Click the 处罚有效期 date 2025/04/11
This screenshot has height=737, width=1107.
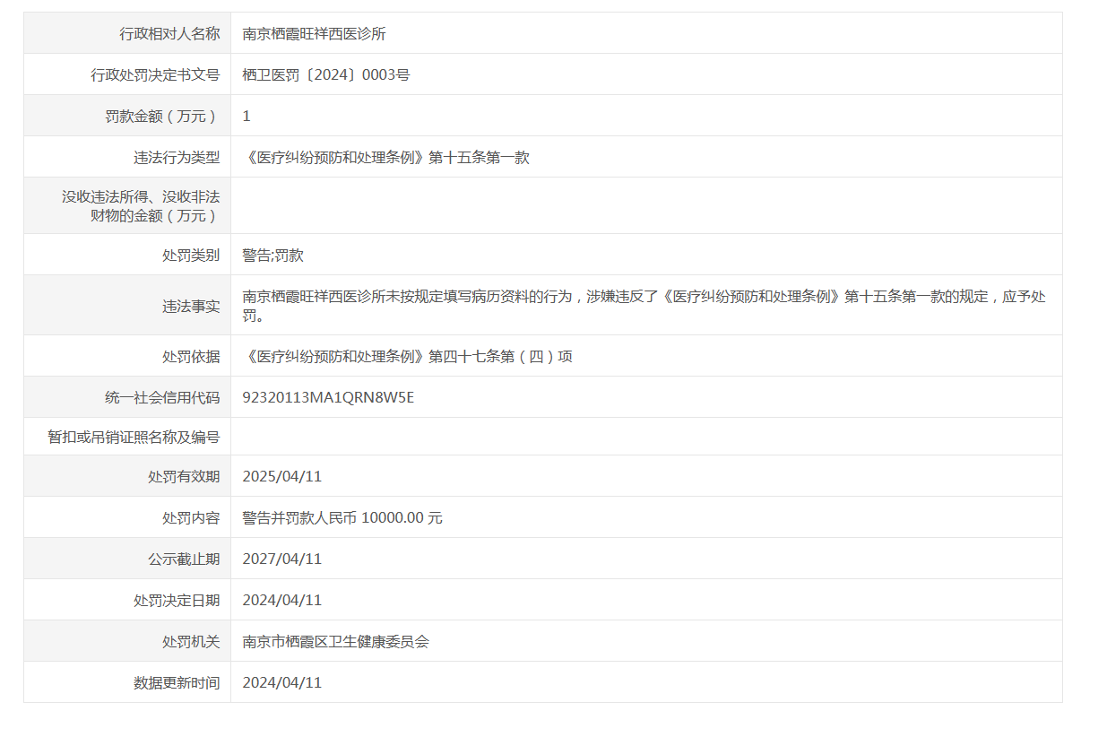pos(281,477)
